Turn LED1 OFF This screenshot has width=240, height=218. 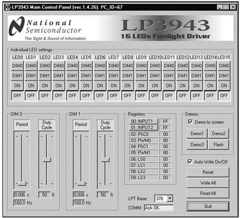tap(31, 95)
